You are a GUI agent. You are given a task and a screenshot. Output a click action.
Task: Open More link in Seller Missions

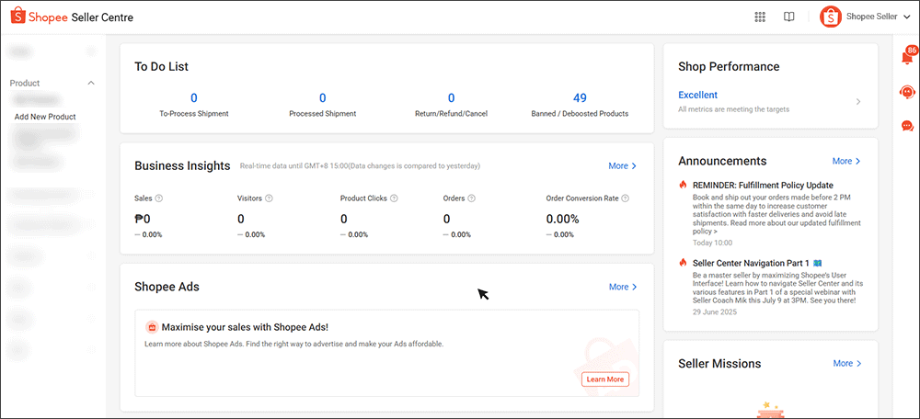tap(846, 363)
